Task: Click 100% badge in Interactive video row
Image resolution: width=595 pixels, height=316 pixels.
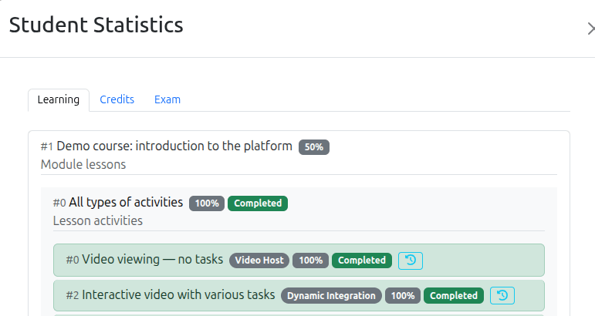Action: (403, 295)
